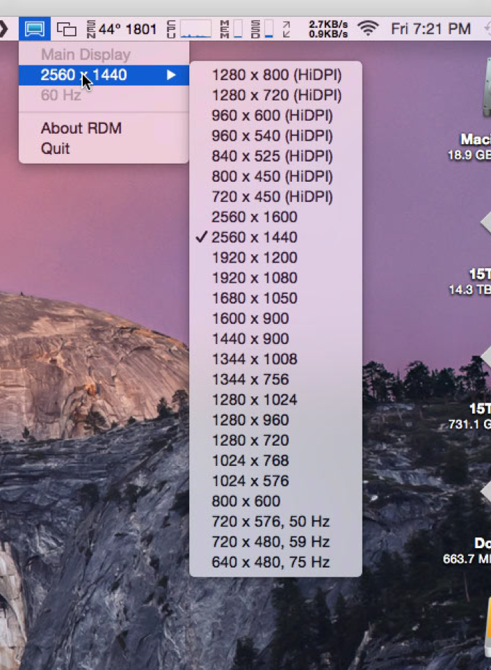Select 720 x 450 (HiDPI) resolution
This screenshot has width=491, height=670.
click(x=276, y=197)
